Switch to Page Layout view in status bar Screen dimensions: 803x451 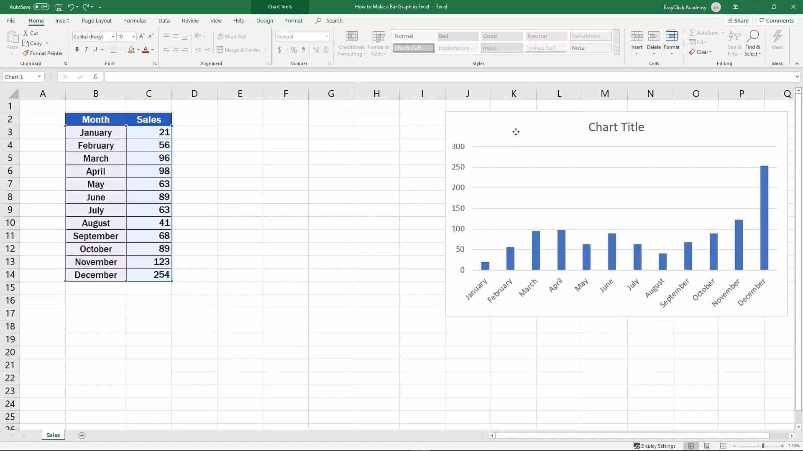point(707,446)
